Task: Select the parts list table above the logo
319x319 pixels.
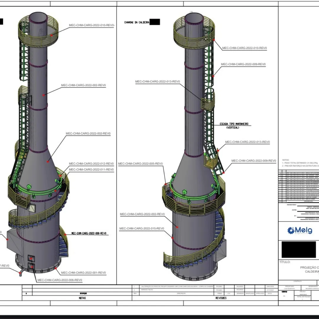Action: 299,186
